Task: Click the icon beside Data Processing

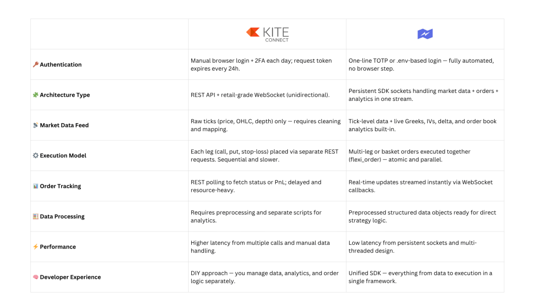Action: click(36, 217)
